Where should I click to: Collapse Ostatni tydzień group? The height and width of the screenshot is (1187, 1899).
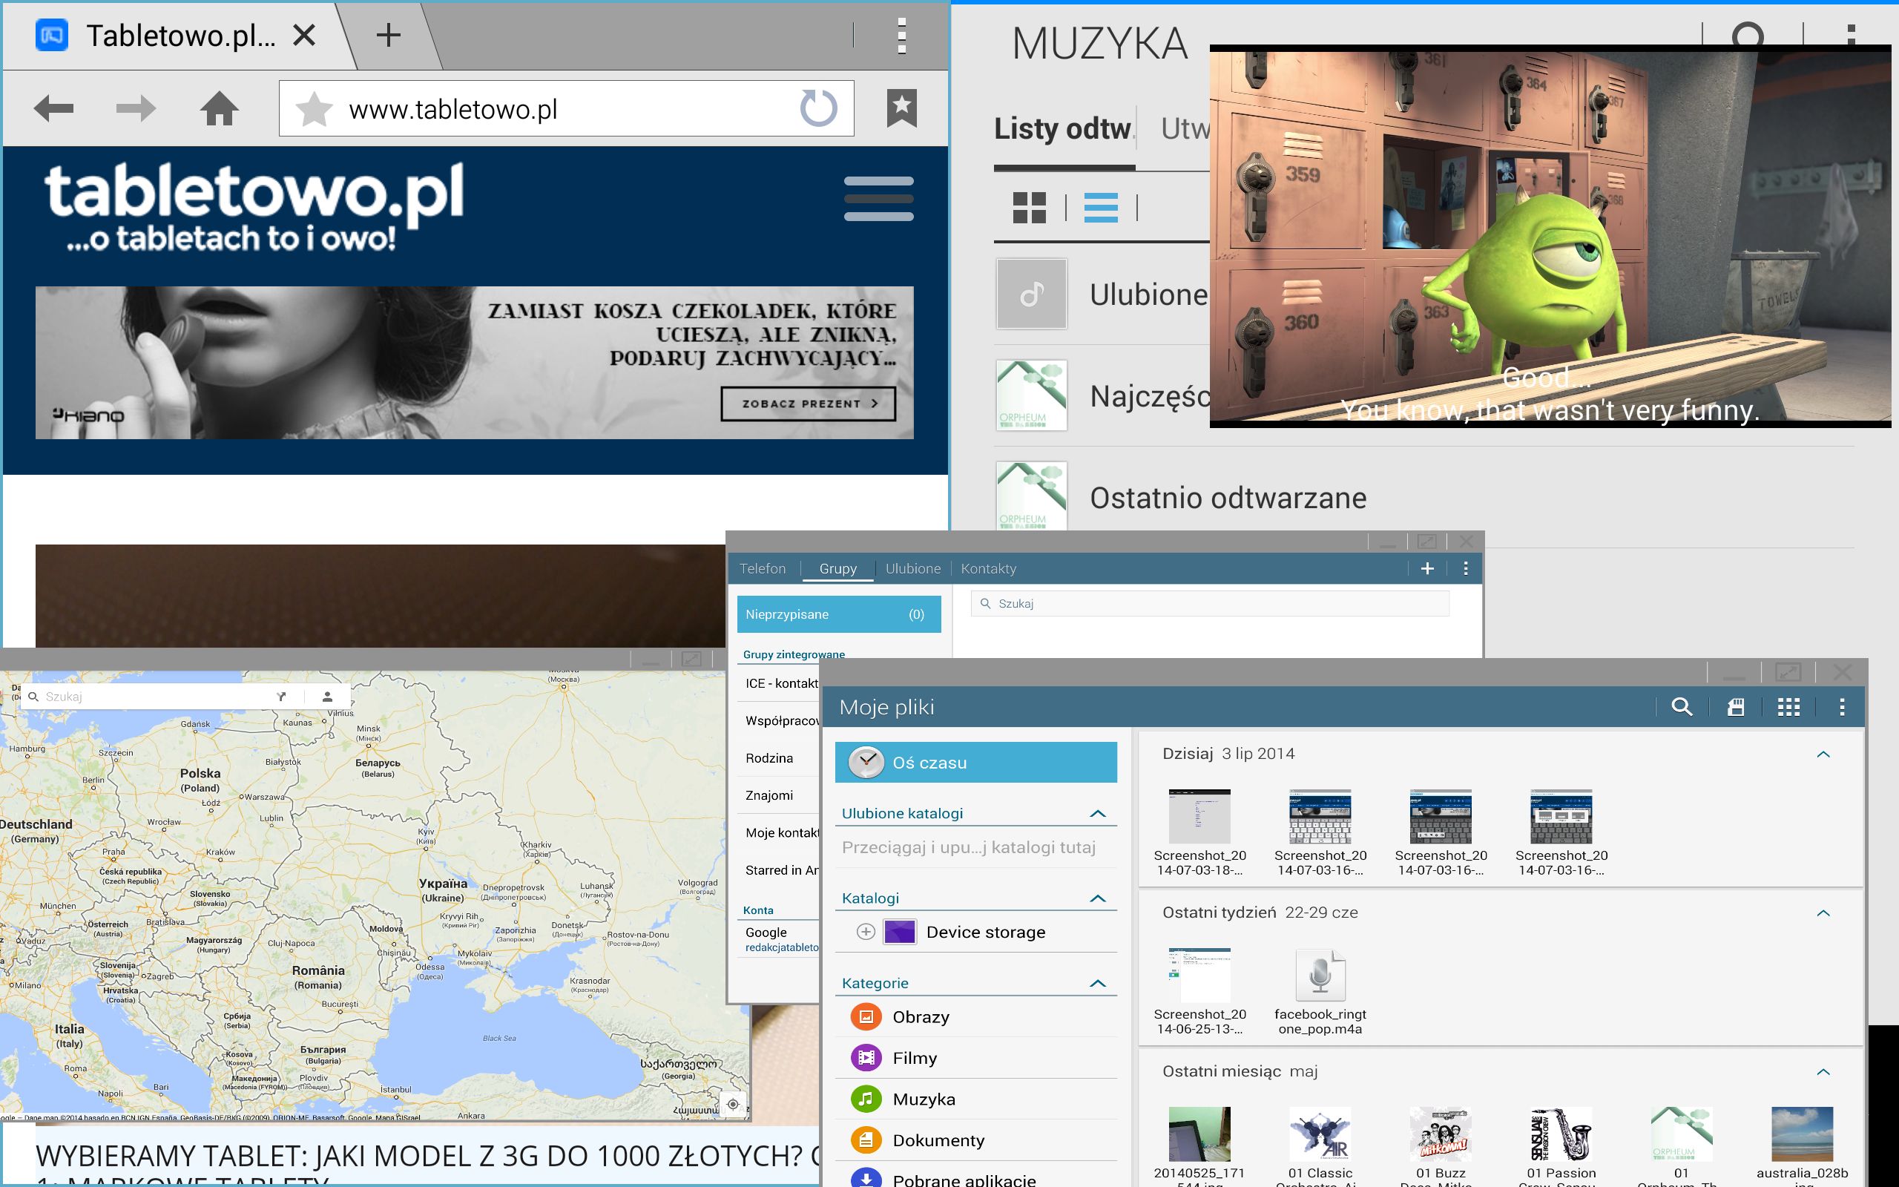1823,913
